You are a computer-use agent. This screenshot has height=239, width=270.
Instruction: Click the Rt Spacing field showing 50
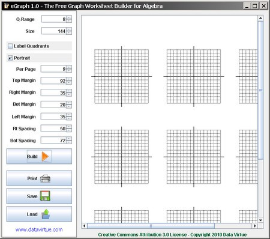pos(53,129)
